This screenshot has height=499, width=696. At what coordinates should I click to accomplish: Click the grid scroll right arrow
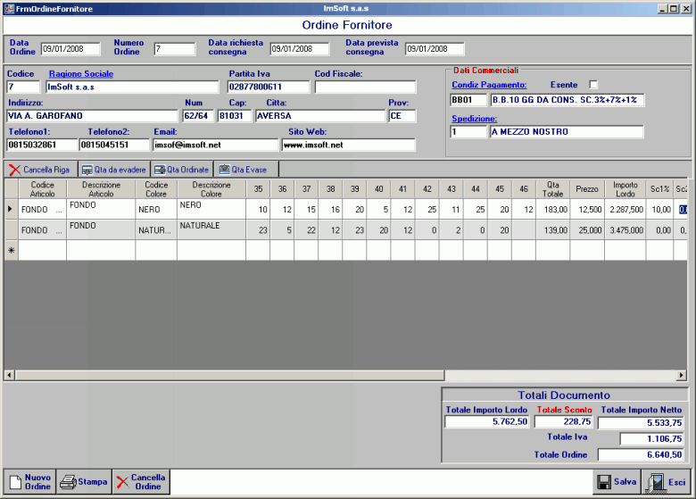click(682, 376)
